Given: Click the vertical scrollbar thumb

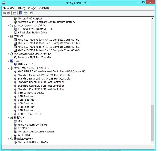Looking at the screenshot, I should click(x=153, y=123).
